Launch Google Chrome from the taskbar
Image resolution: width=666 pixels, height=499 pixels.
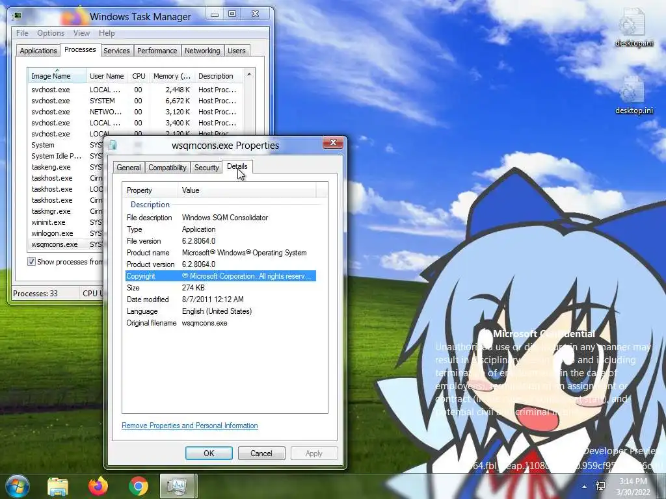(x=139, y=486)
